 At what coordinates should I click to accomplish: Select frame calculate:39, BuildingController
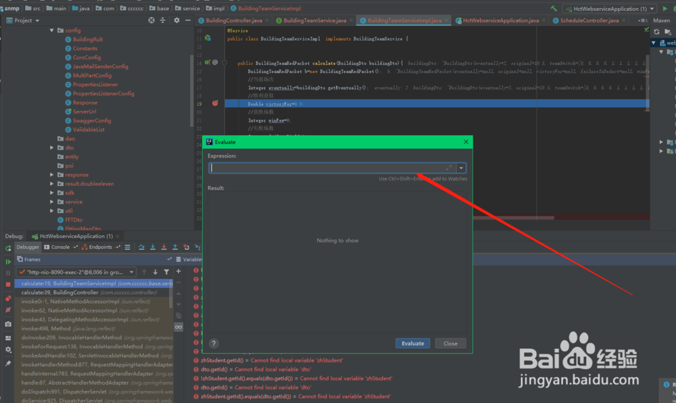point(93,292)
